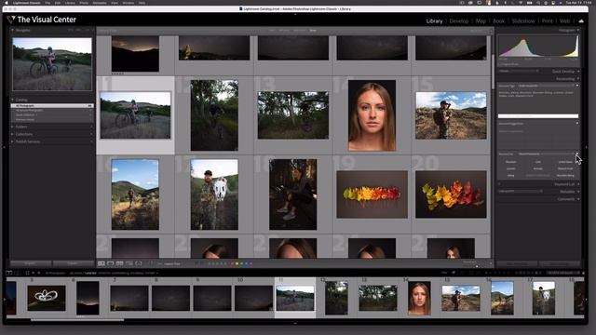596x335 pixels.
Task: Hide the filmstrip using the bottom edge arrow
Action: [295, 323]
